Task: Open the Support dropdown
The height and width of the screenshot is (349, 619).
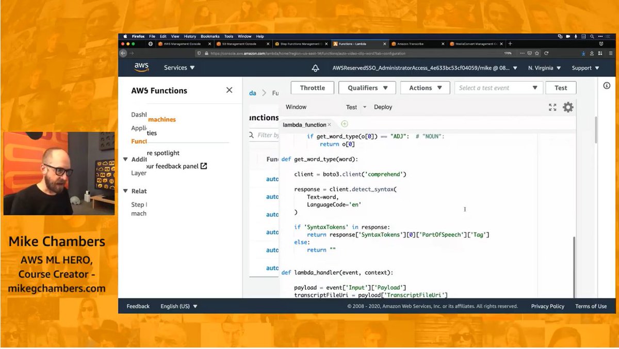Action: coord(585,68)
